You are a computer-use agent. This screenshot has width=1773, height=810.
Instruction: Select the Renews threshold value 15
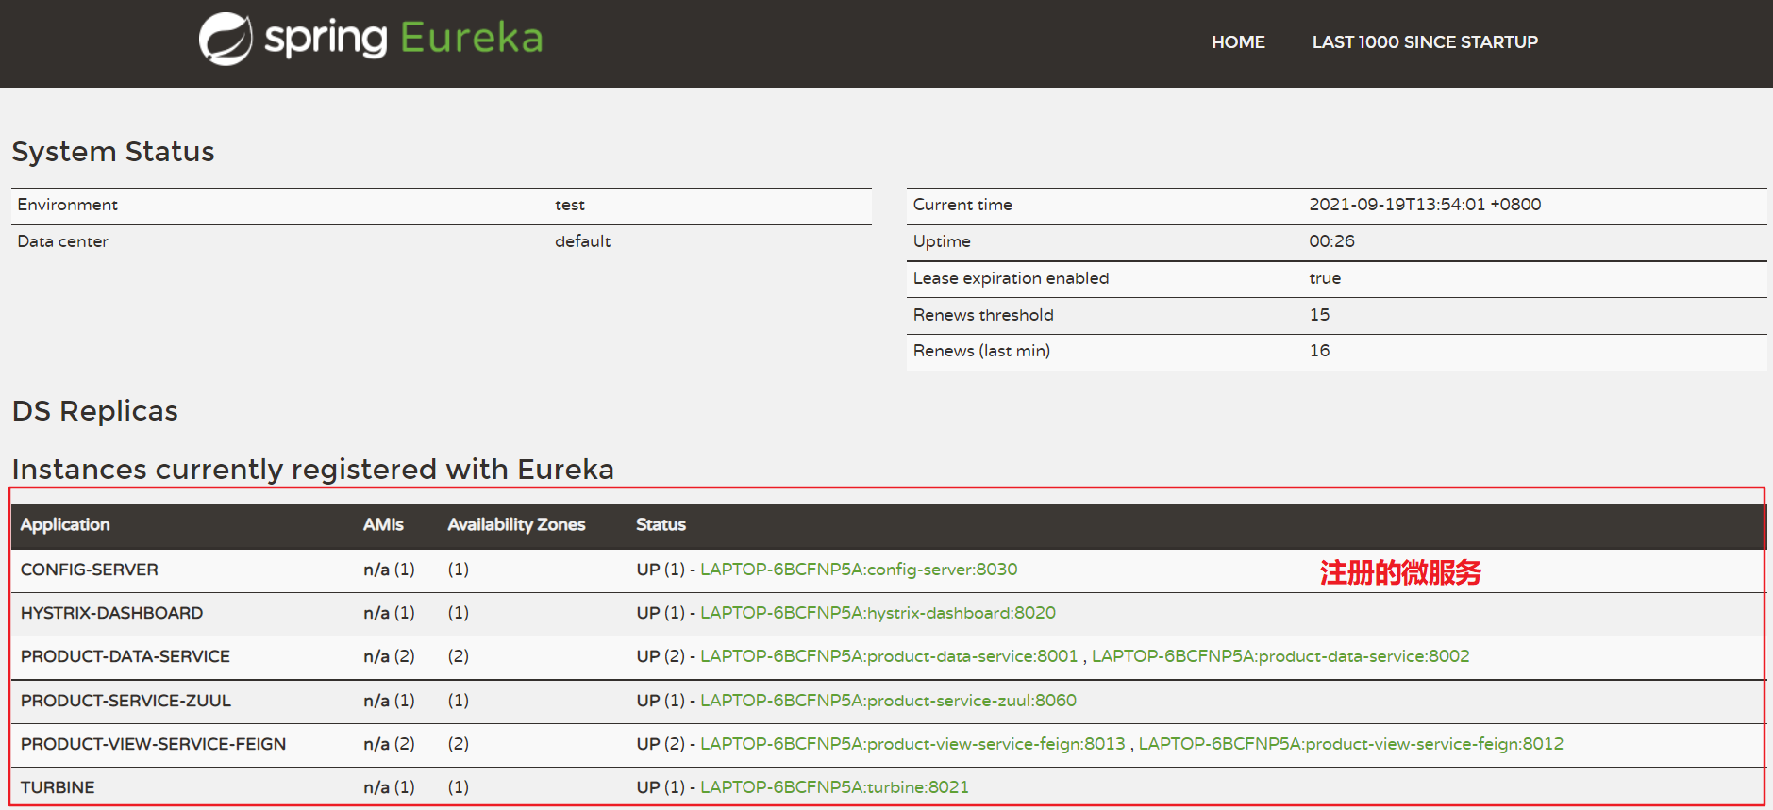1319,315
